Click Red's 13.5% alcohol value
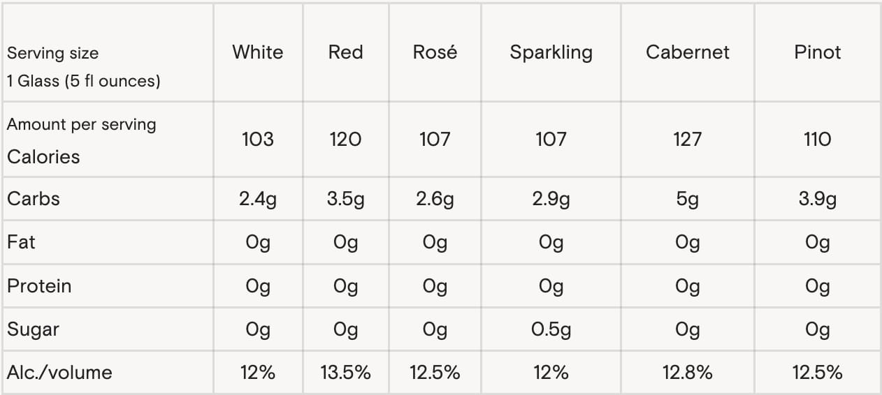Screen dimensions: 882x395 (345, 373)
